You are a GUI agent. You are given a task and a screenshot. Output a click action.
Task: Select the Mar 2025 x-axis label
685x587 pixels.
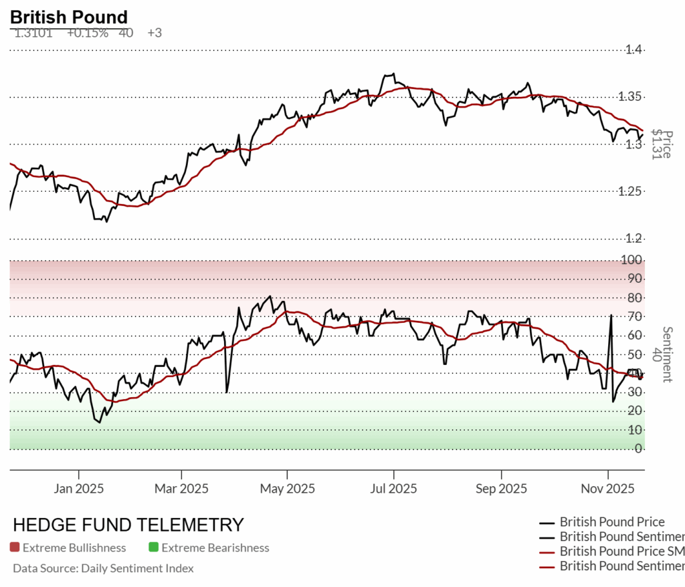click(182, 489)
